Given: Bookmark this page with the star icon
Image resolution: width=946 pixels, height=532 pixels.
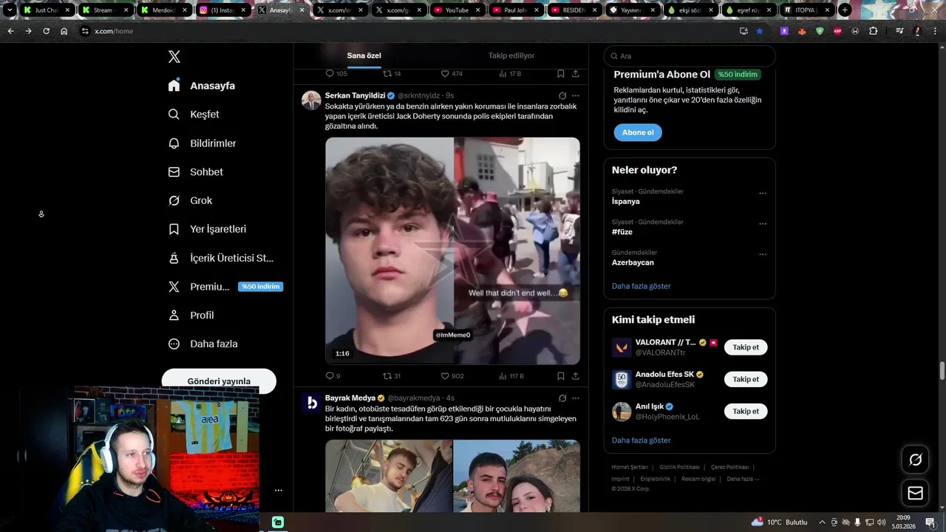Looking at the screenshot, I should (759, 31).
